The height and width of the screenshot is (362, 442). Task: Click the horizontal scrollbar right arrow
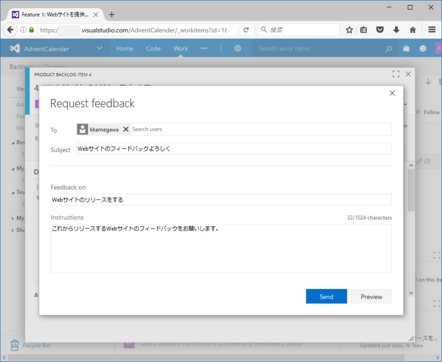coord(438,358)
